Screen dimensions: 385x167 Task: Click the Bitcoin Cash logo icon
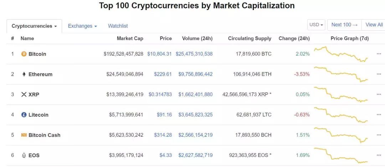(24, 135)
